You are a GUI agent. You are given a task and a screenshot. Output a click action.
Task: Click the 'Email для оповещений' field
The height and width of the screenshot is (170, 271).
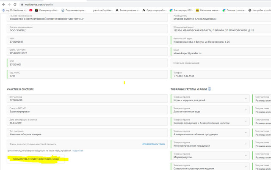point(221,63)
